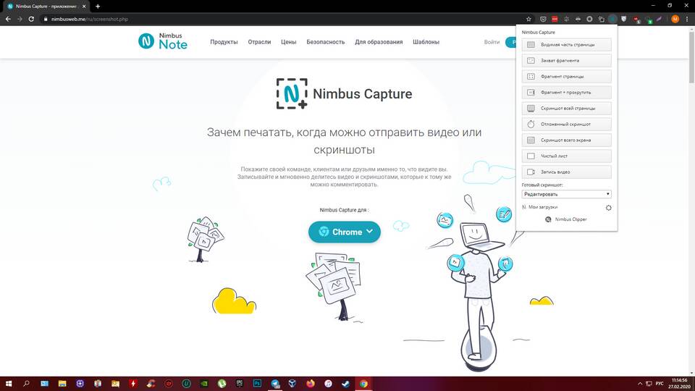
Task: Open Nimbus Capture settings gear
Action: point(609,208)
